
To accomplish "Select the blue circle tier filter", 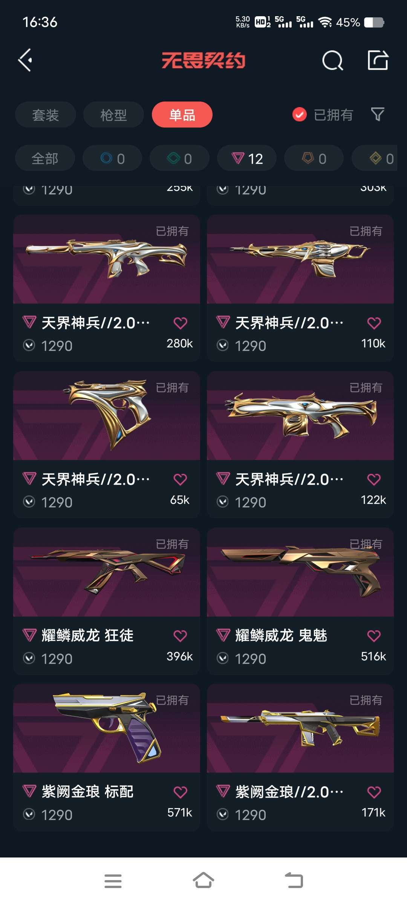I will 112,158.
